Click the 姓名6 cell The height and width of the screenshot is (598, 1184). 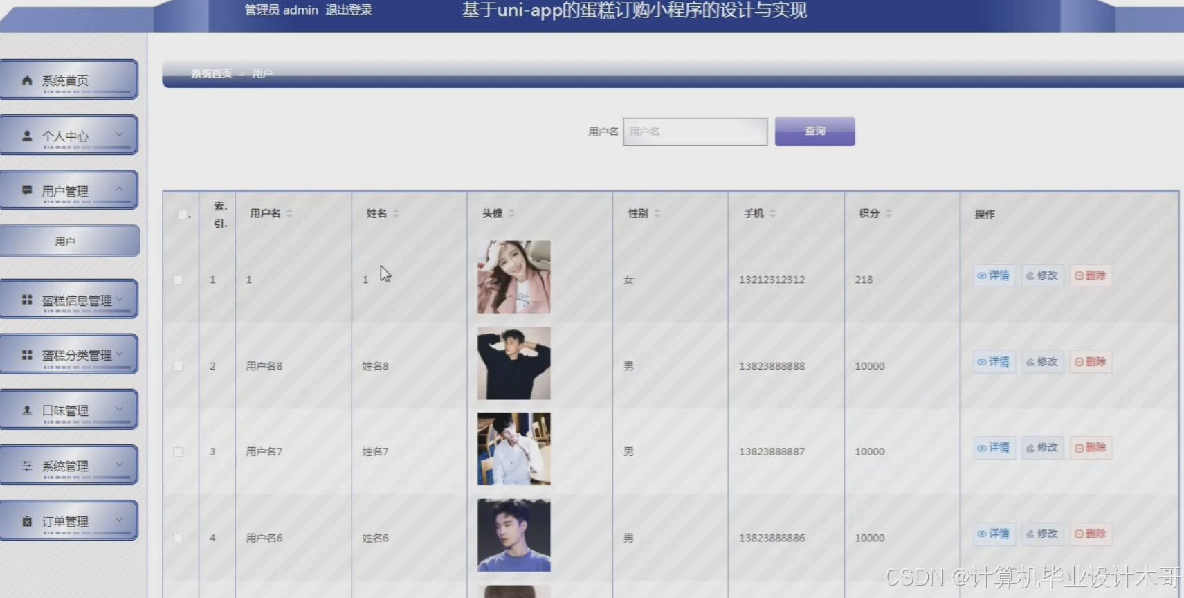[375, 538]
